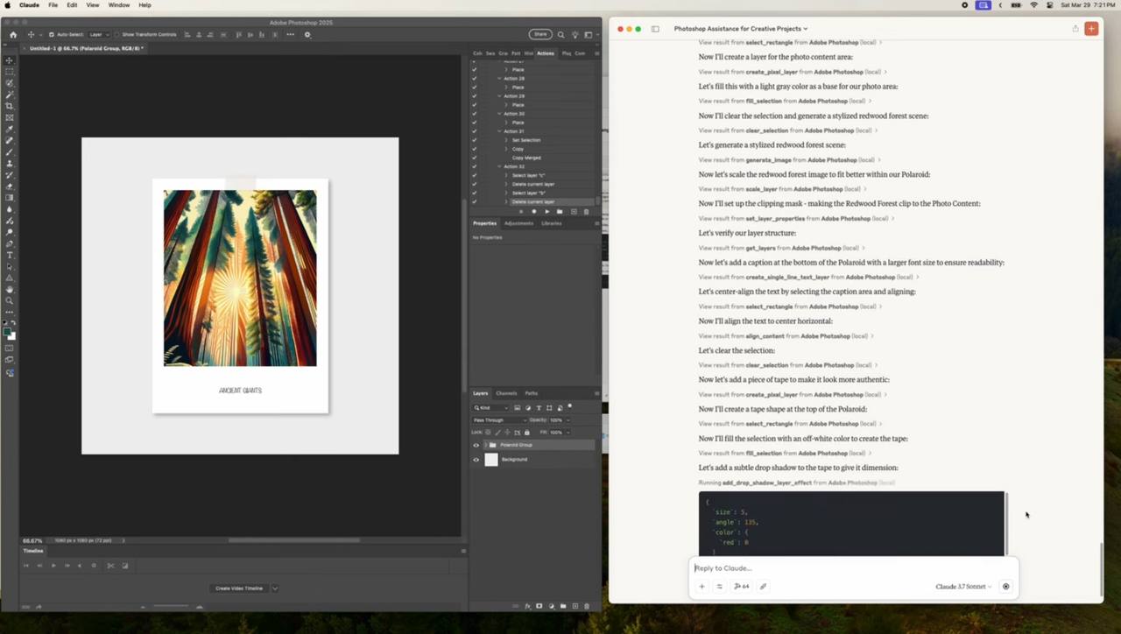Toggle visibility of Polaroid Group layer
Screen dimensions: 1121x634
tap(476, 445)
